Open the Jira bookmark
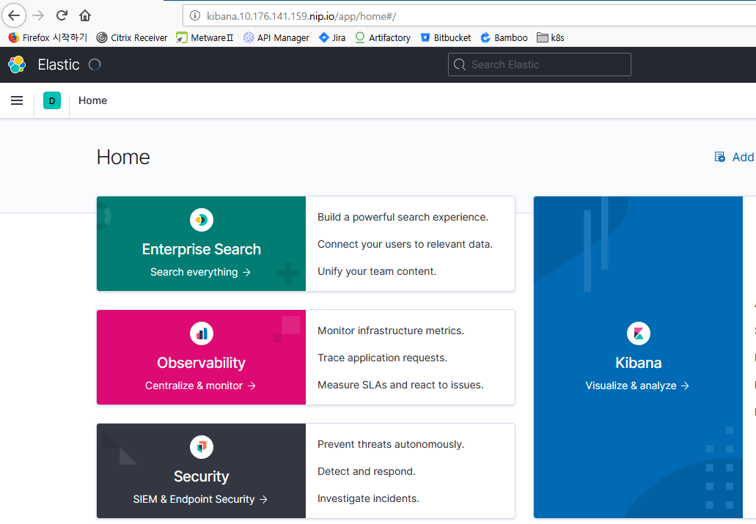756x524 pixels. pyautogui.click(x=332, y=37)
